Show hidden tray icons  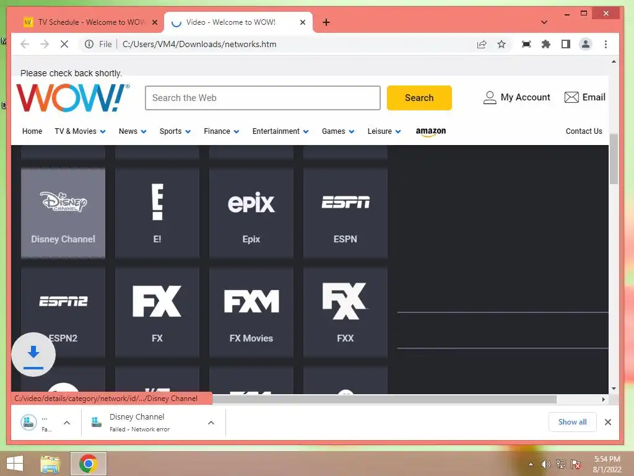(531, 464)
